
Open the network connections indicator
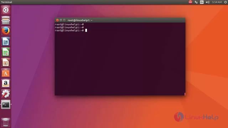(x=196, y=2)
